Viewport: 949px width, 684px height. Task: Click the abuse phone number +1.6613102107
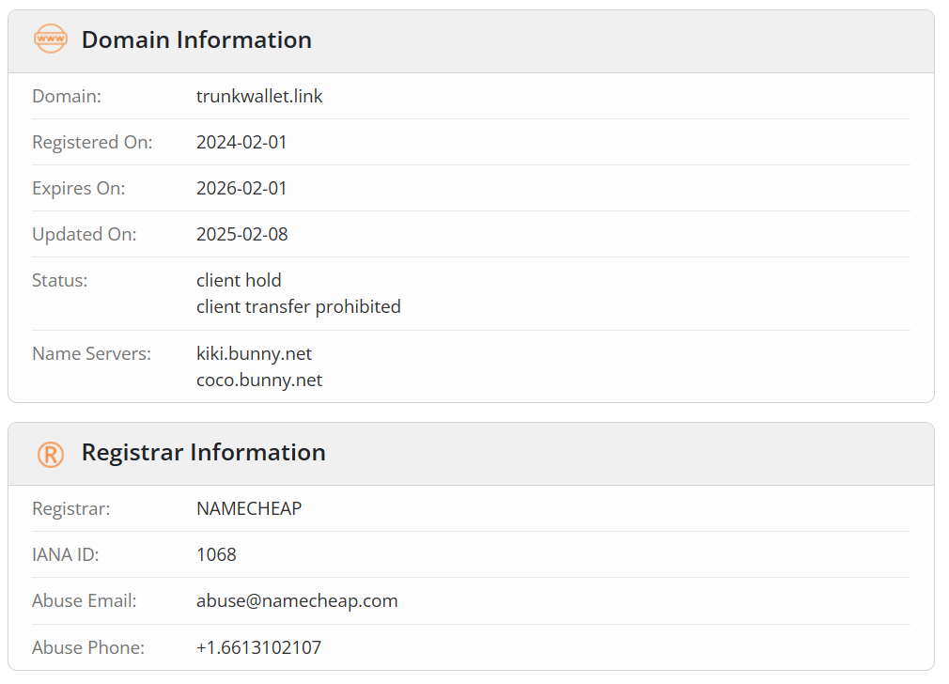(x=258, y=647)
